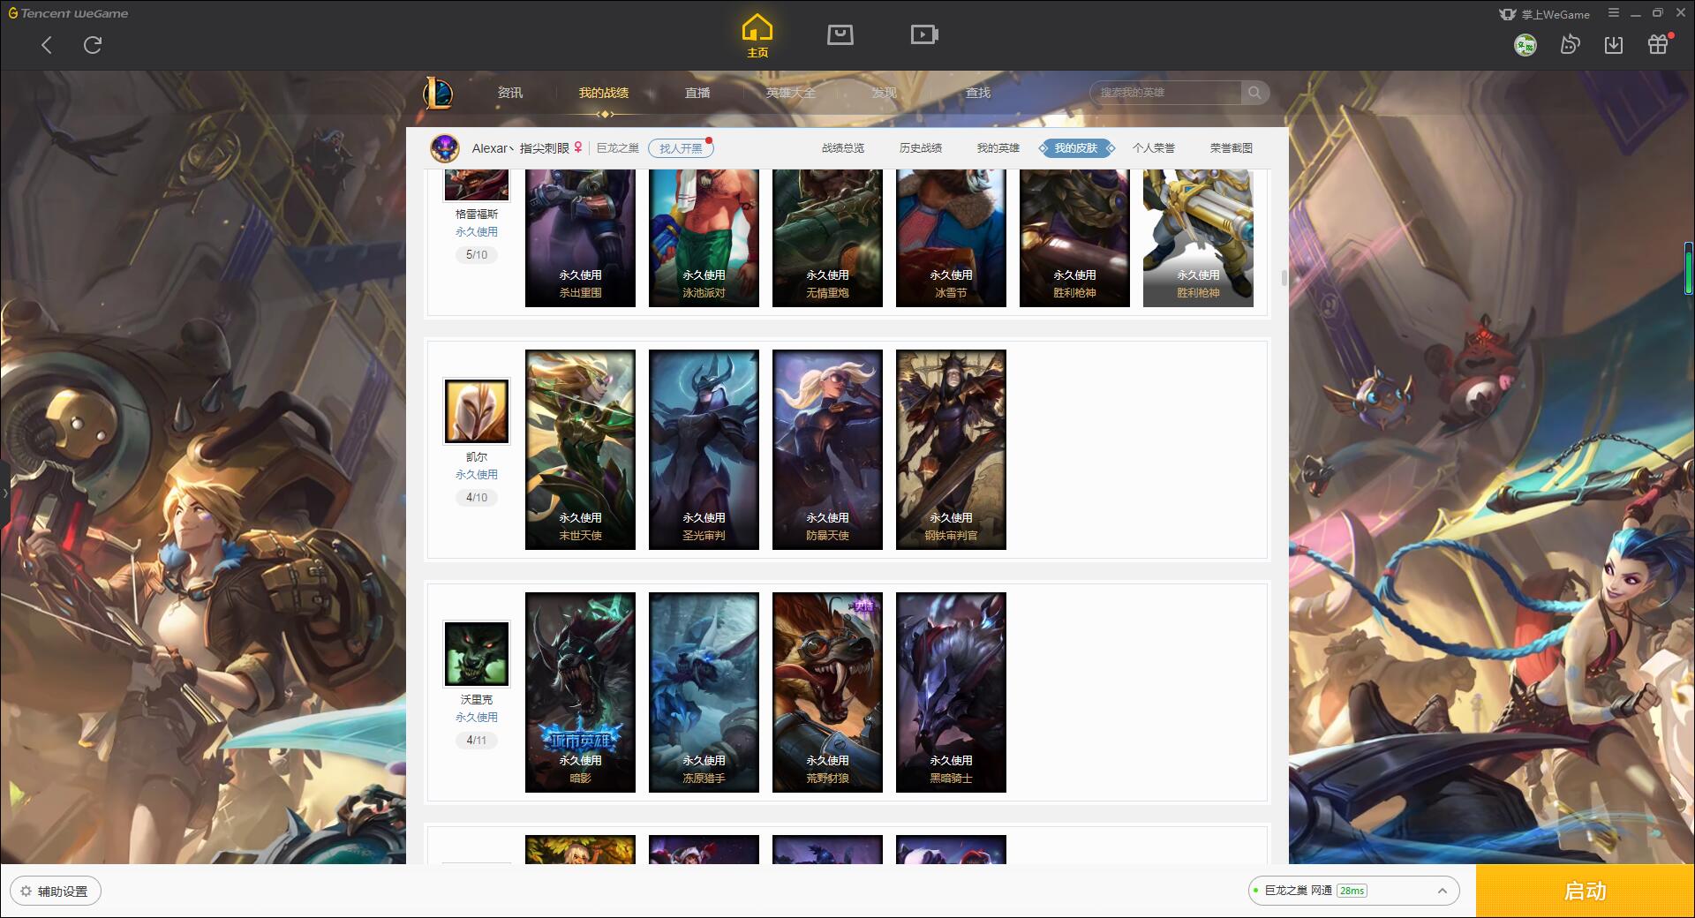Click the 格雷福斯 5/10 skin count badge
Image resolution: width=1695 pixels, height=918 pixels.
point(477,255)
